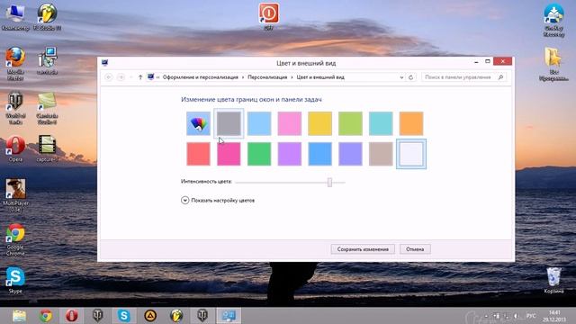Open 'Оформление и персонализация' breadcrumb
This screenshot has height=324, width=576.
pos(200,77)
